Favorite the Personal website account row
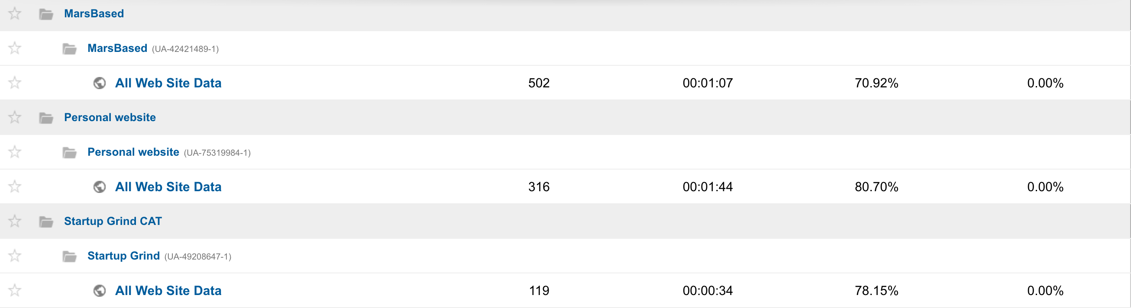Image resolution: width=1131 pixels, height=308 pixels. (14, 117)
